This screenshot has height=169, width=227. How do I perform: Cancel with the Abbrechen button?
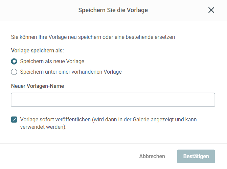(x=152, y=156)
